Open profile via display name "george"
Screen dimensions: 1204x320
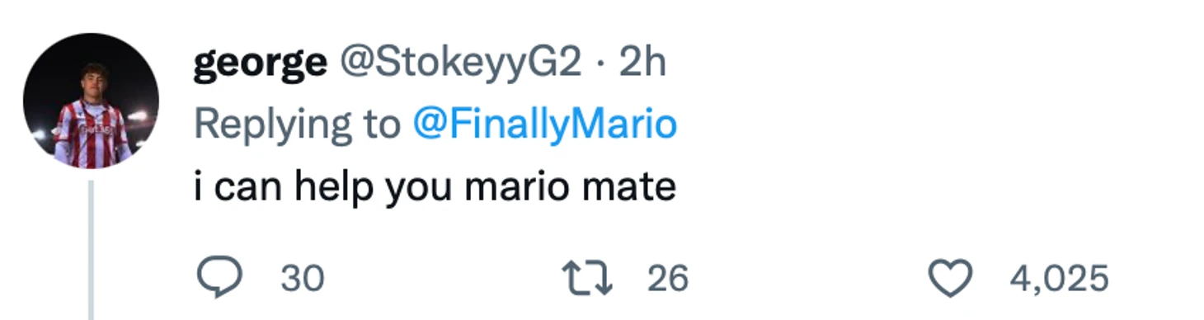(260, 64)
